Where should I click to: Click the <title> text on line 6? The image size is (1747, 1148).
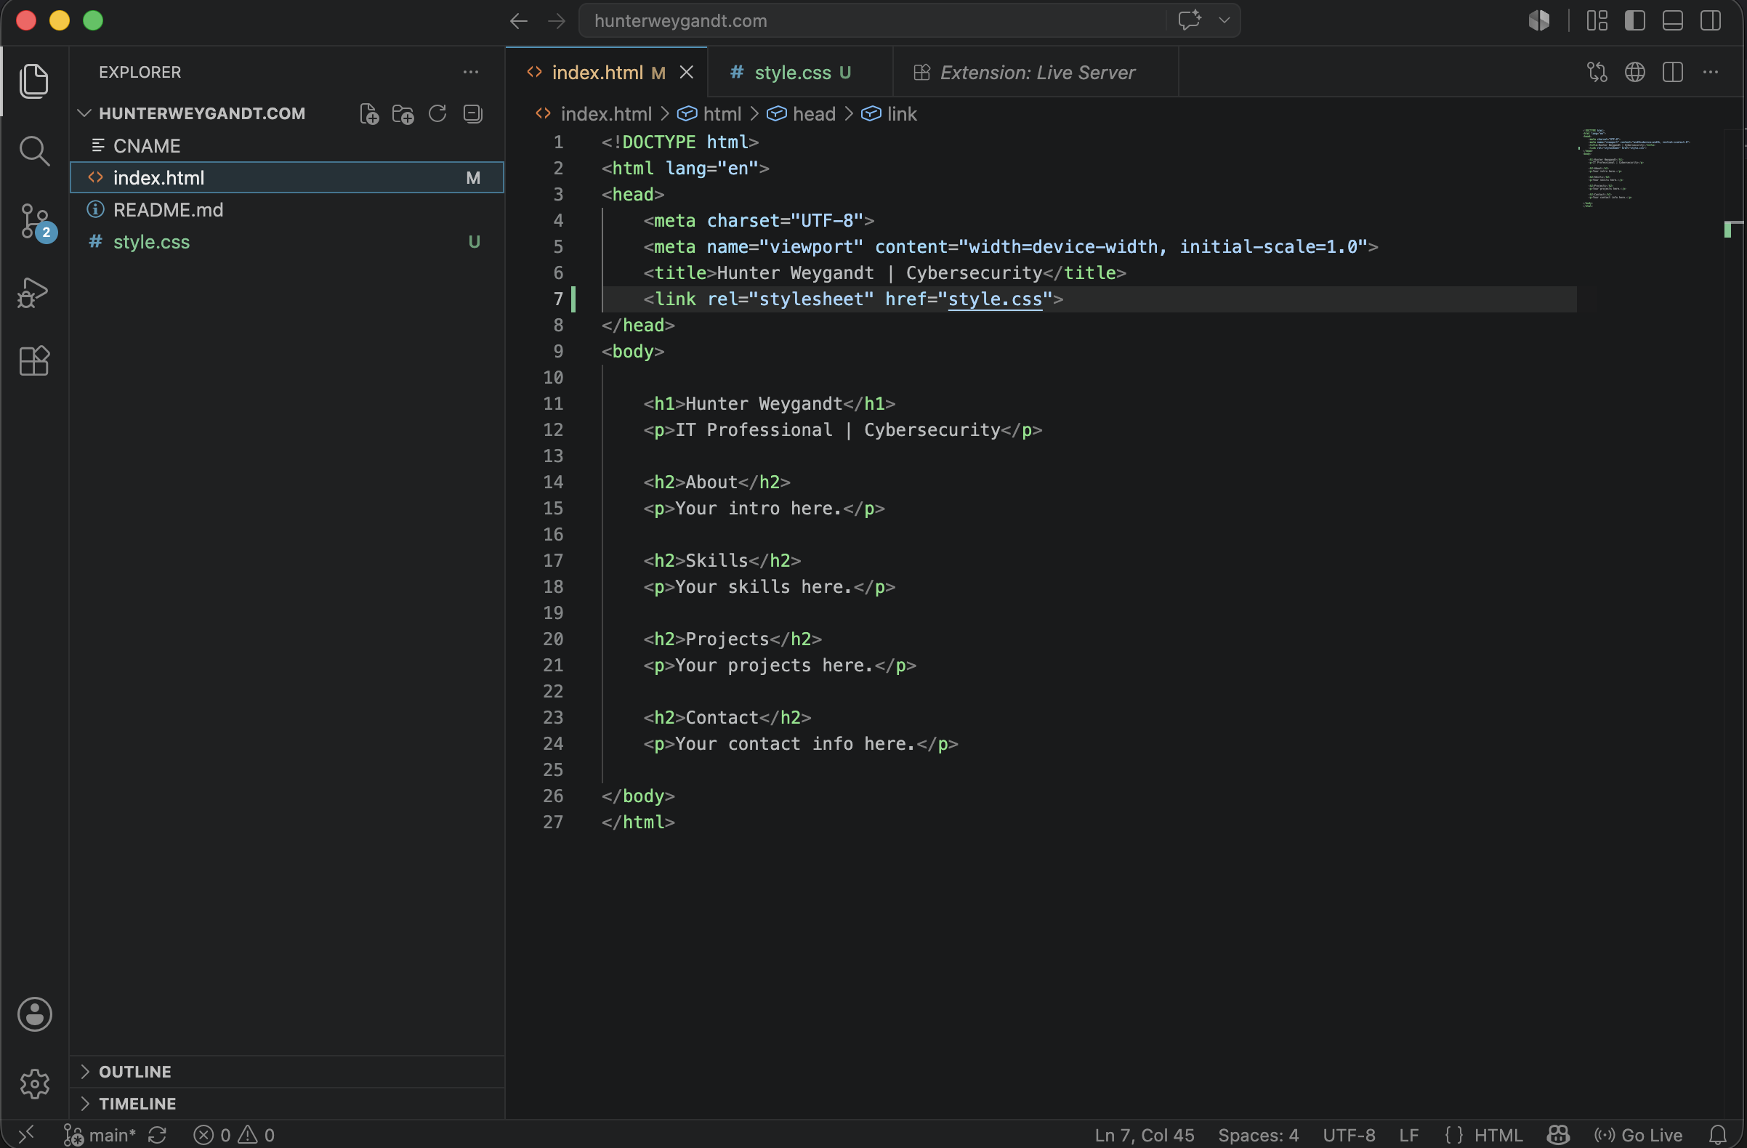tap(680, 273)
